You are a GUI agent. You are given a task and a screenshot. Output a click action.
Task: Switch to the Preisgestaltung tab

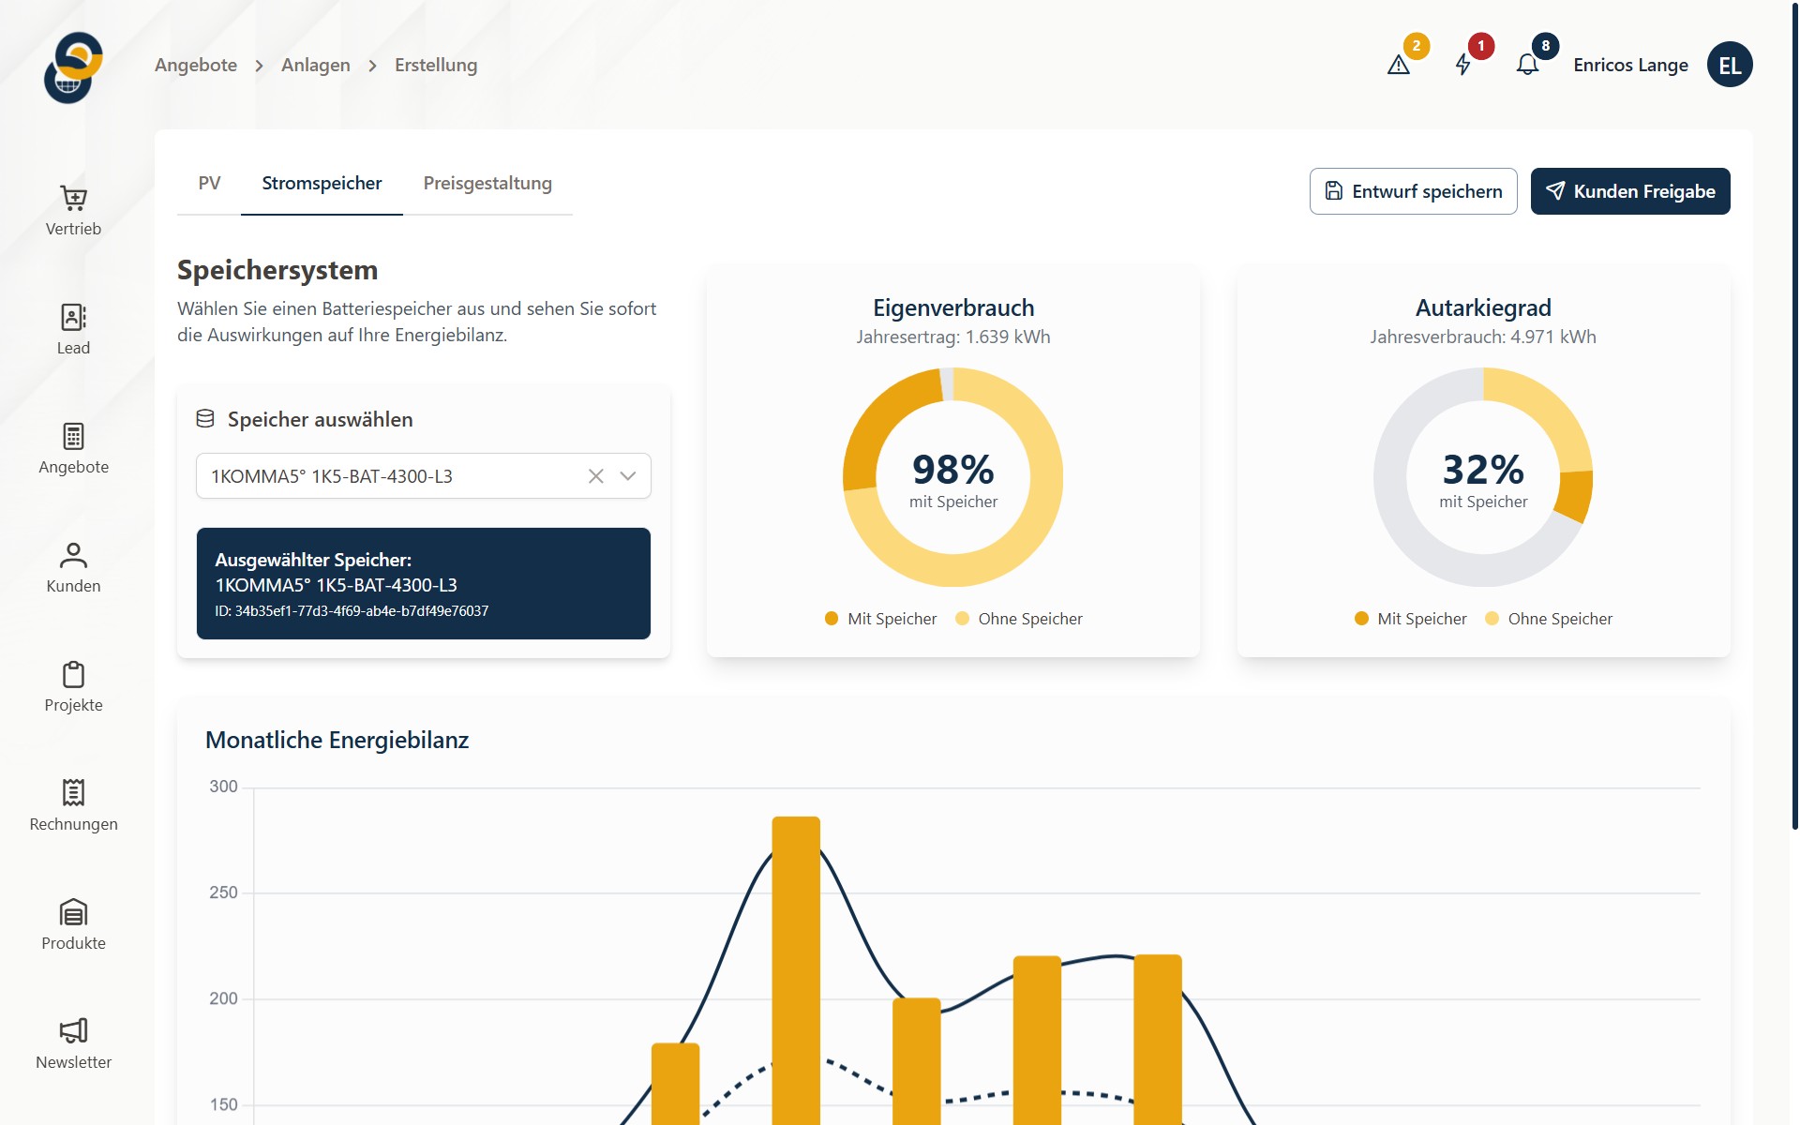pyautogui.click(x=487, y=184)
